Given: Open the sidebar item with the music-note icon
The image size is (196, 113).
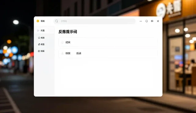Looking at the screenshot, I should click(x=41, y=44).
